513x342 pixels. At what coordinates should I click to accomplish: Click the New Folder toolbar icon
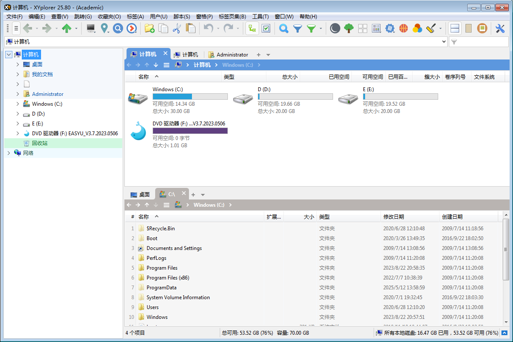(x=149, y=29)
